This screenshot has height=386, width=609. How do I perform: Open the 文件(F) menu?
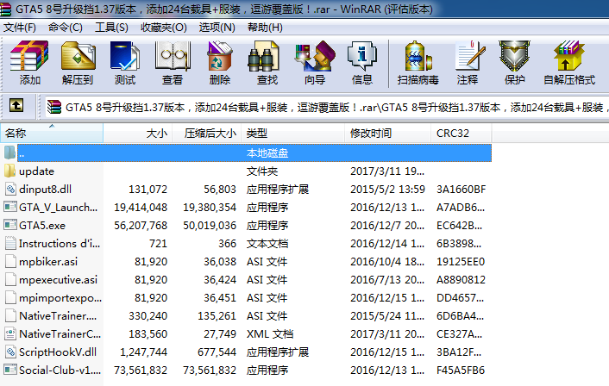click(x=20, y=28)
